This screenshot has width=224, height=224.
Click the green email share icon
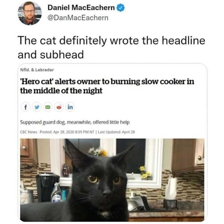point(48,107)
